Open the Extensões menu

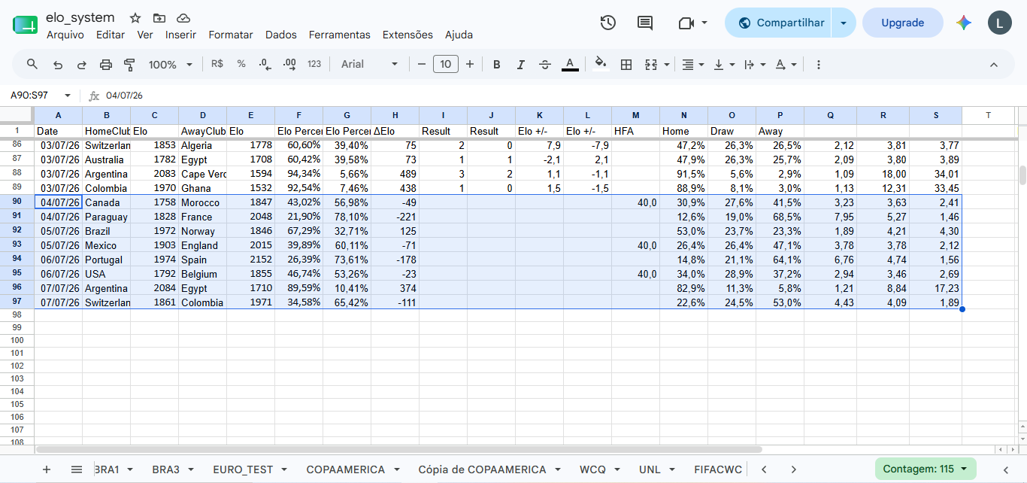(407, 35)
